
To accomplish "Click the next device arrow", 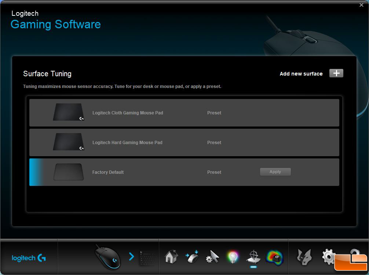I will click(x=131, y=256).
